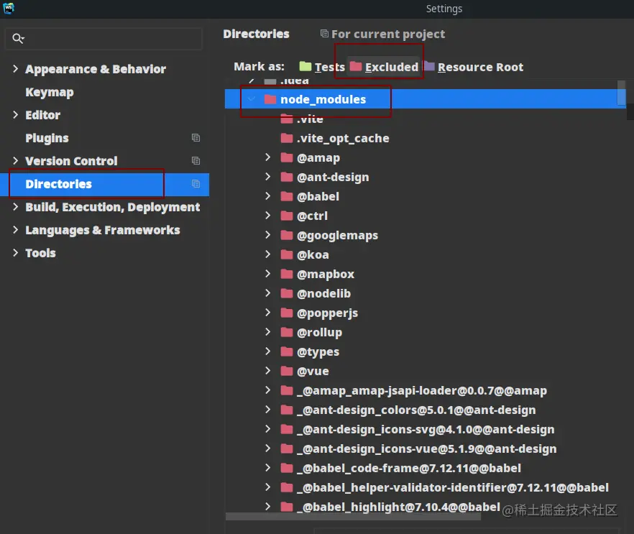The image size is (634, 534).
Task: Open the Keymap settings page
Action: pyautogui.click(x=50, y=92)
